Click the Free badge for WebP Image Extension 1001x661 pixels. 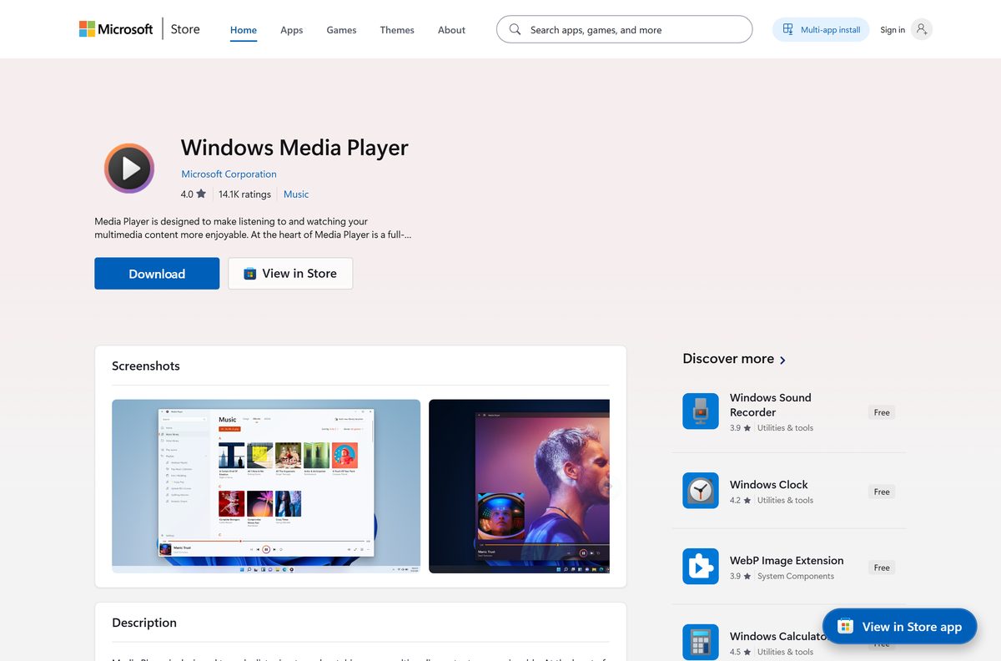click(882, 568)
